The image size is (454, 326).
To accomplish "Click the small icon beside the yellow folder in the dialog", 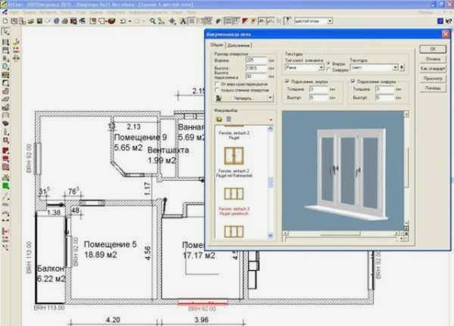I will pos(229,119).
